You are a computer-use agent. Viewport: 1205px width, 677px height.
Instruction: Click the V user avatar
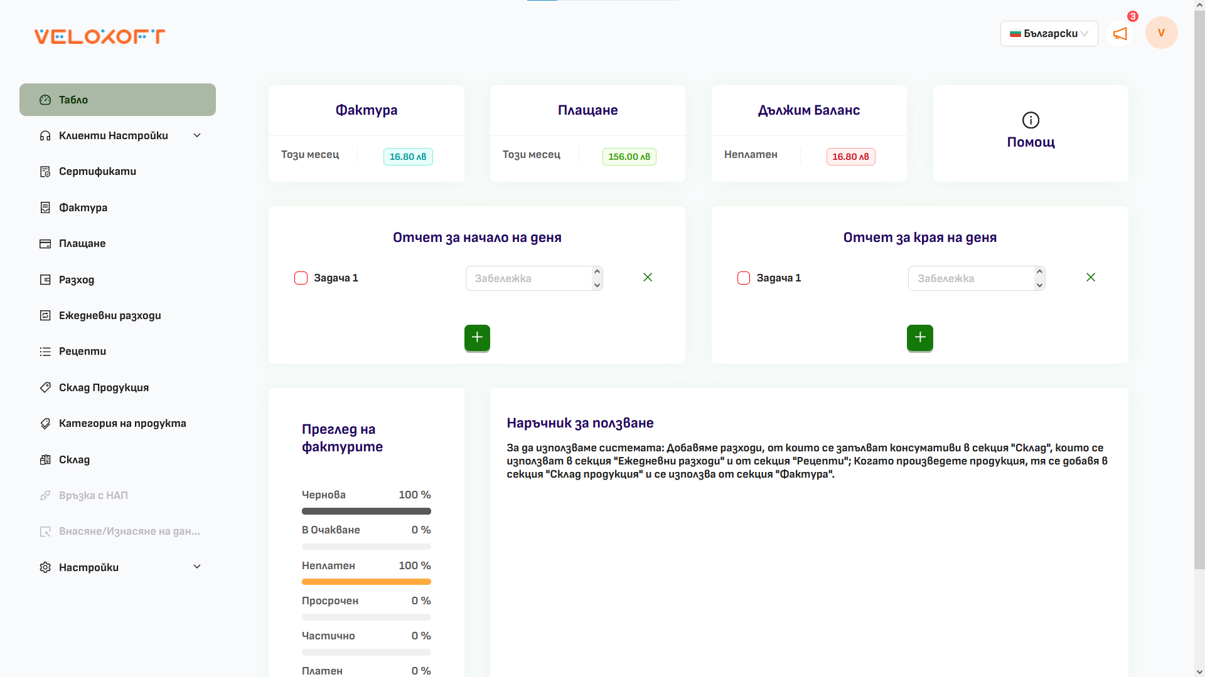[x=1161, y=33]
